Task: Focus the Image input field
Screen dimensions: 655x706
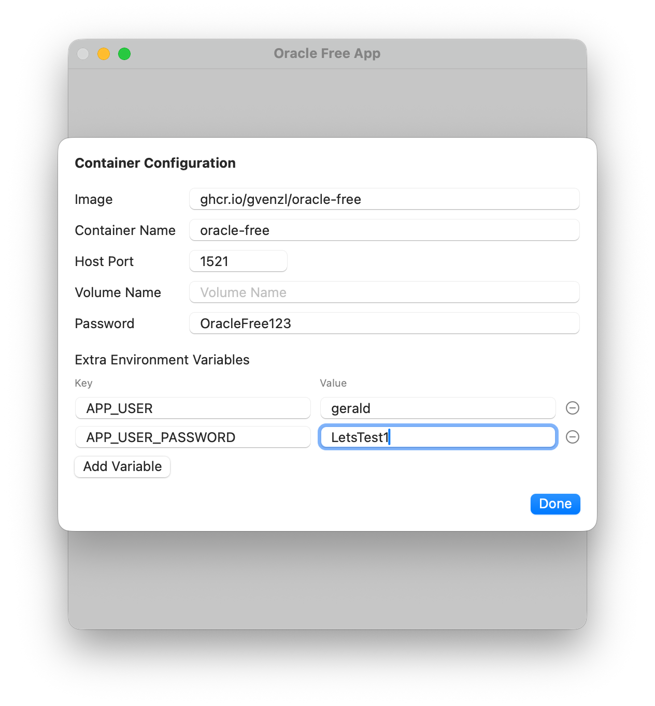Action: coord(384,199)
